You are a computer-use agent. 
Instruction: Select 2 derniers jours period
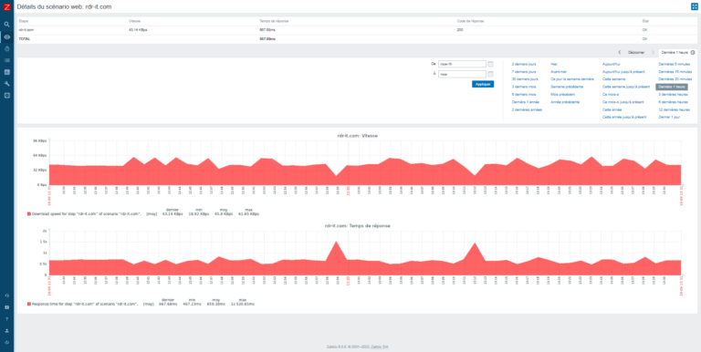524,64
